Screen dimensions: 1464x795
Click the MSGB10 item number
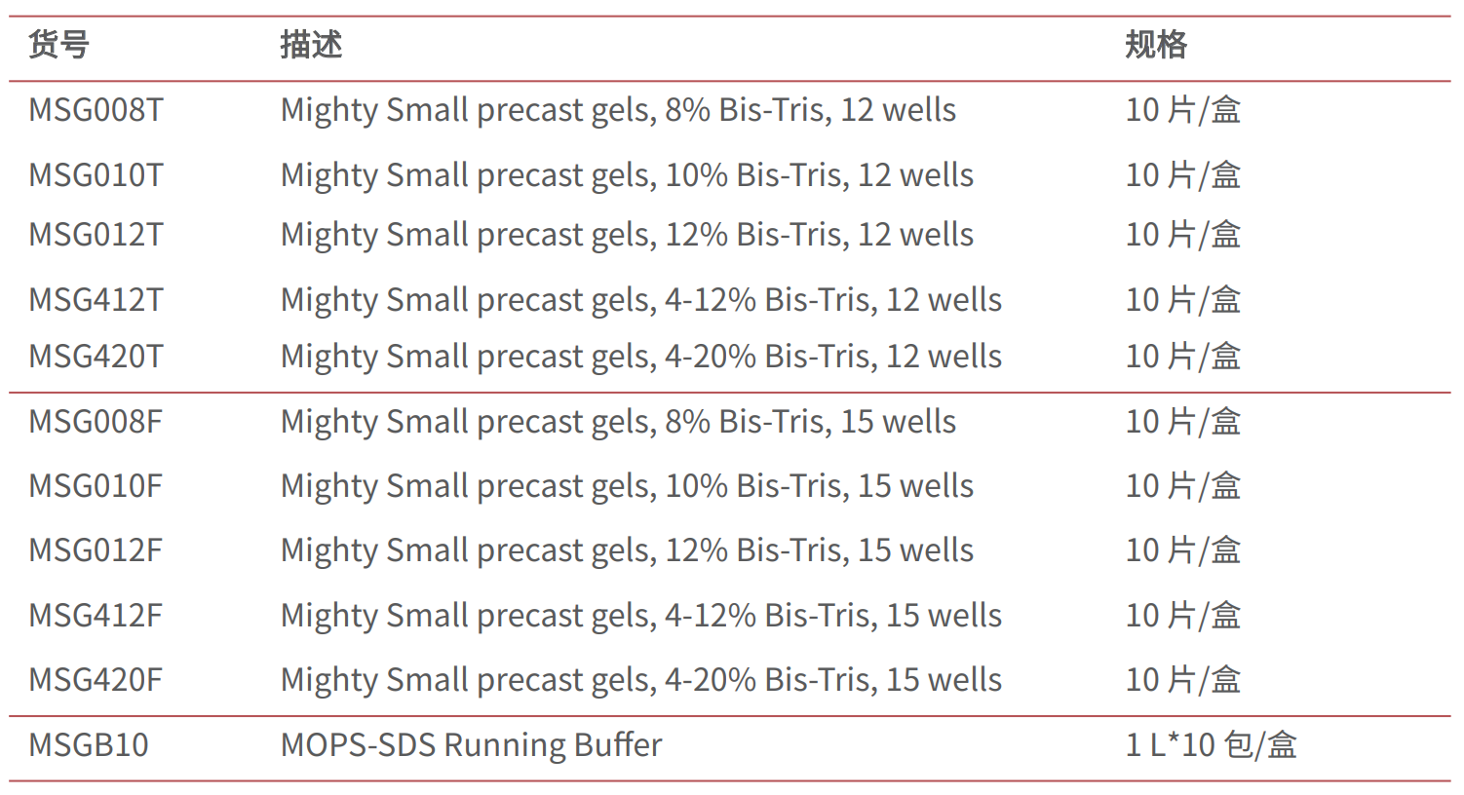pyautogui.click(x=89, y=745)
